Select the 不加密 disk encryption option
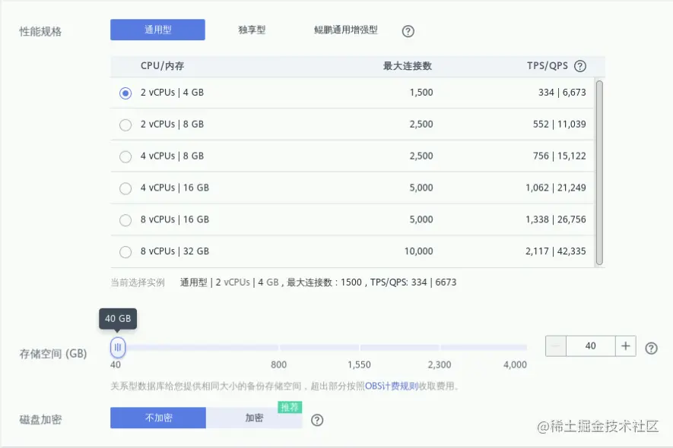This screenshot has width=673, height=448. coord(158,418)
